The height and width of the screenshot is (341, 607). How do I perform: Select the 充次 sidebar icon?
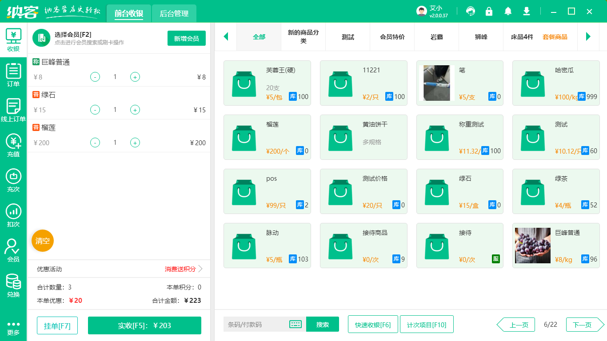click(13, 178)
